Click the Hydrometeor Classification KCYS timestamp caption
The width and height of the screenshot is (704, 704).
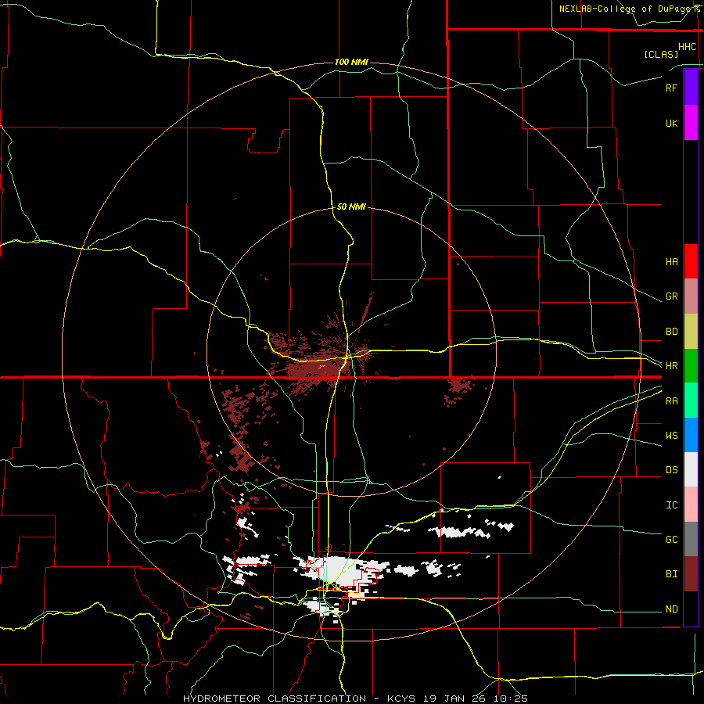point(355,699)
